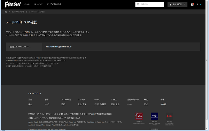Select the sent email address text

click(59, 47)
